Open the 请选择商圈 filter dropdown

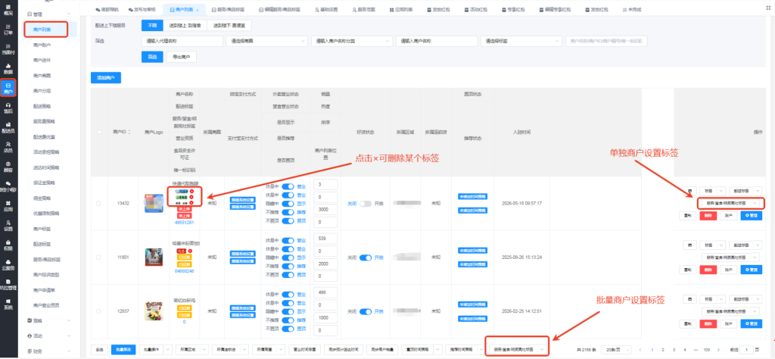tap(267, 42)
